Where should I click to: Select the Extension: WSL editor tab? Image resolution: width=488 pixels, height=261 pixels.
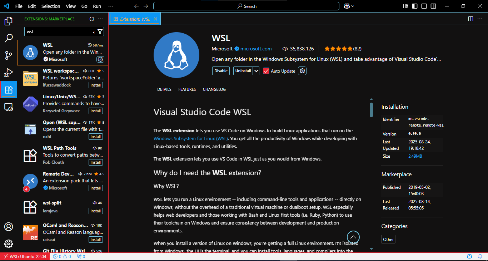click(135, 19)
